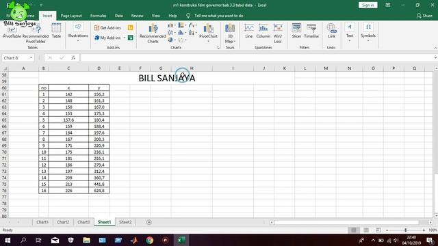Click the Insert Function fx button
The width and height of the screenshot is (438, 246).
(x=73, y=57)
